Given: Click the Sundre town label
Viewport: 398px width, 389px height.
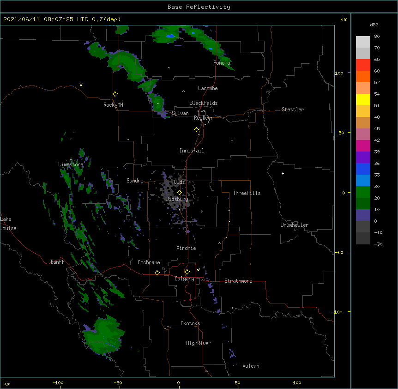Looking at the screenshot, I should pyautogui.click(x=135, y=181).
